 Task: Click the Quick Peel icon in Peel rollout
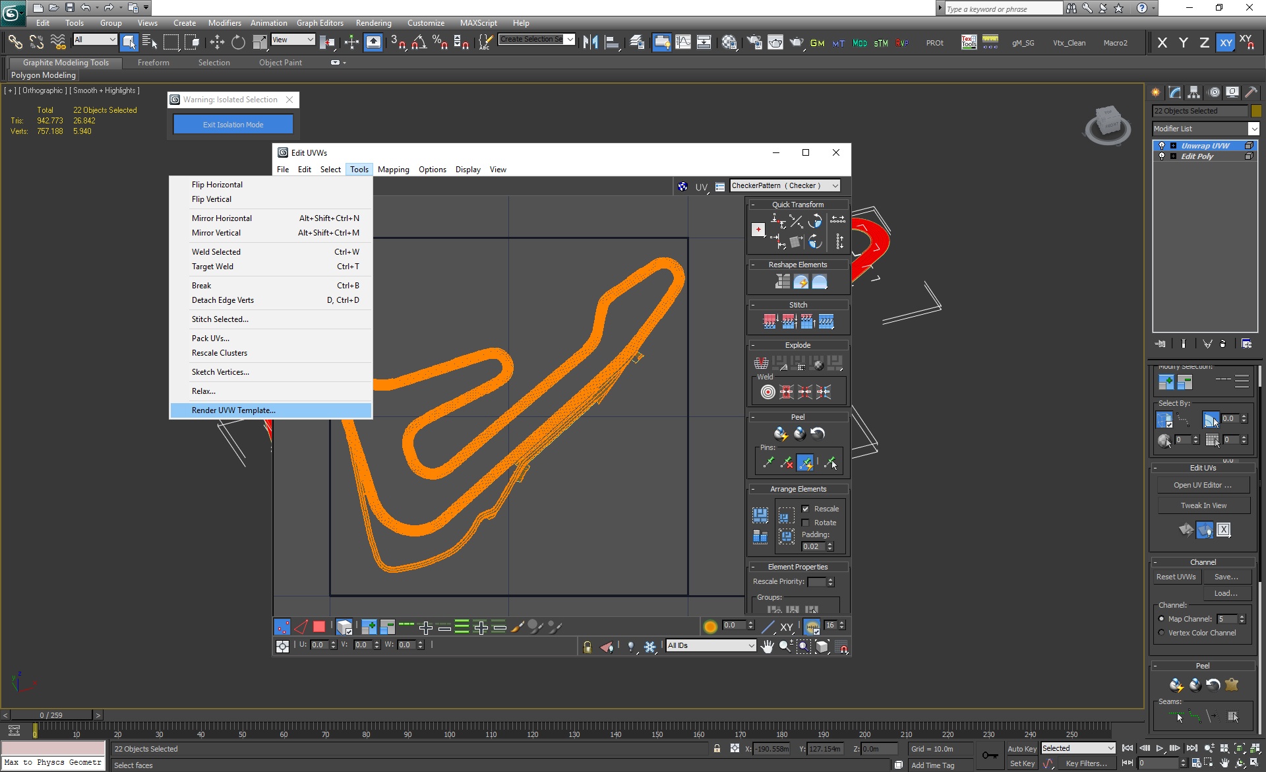[781, 434]
